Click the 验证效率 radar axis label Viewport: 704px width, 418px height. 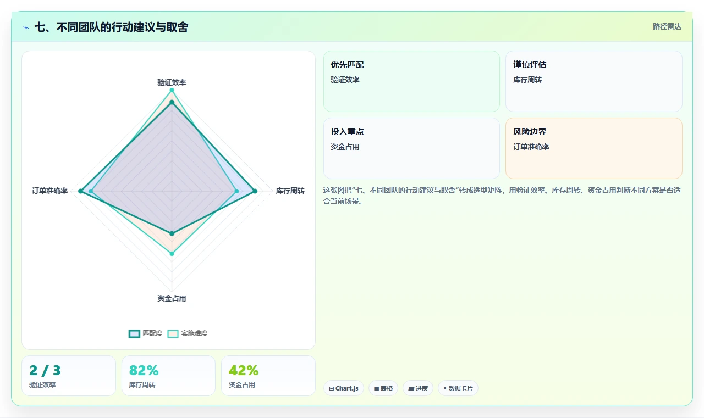[172, 82]
